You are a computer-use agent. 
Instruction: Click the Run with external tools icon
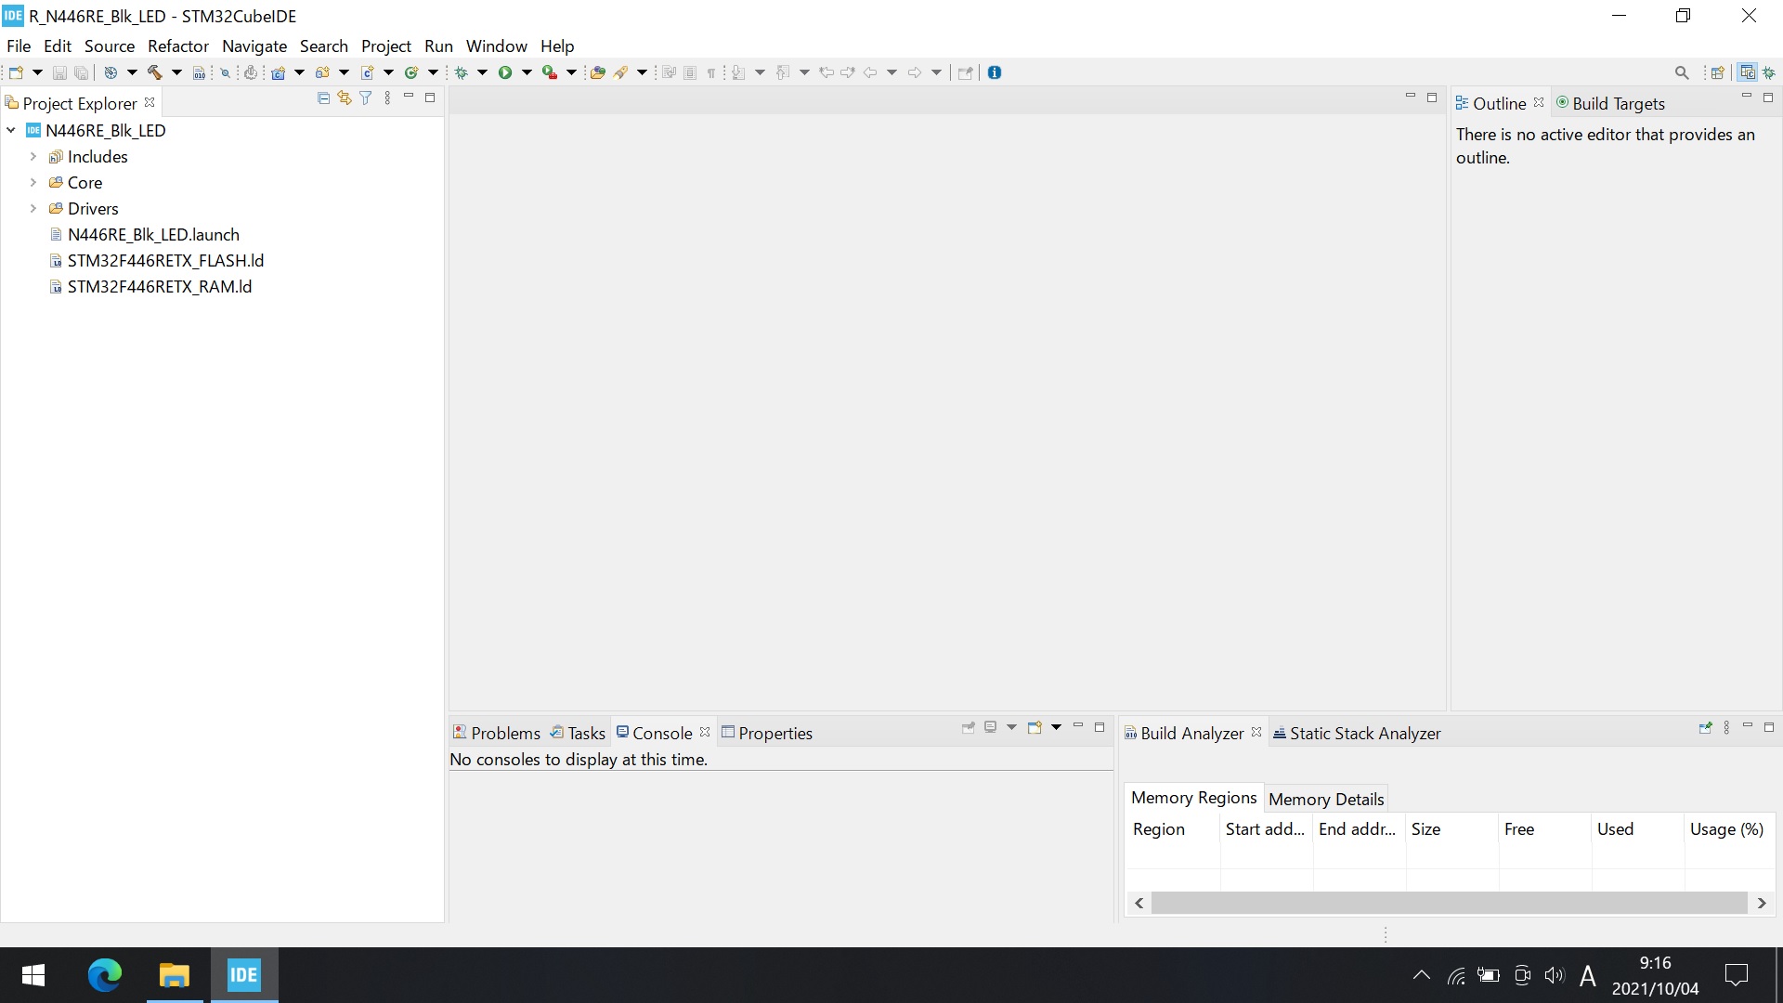550,72
